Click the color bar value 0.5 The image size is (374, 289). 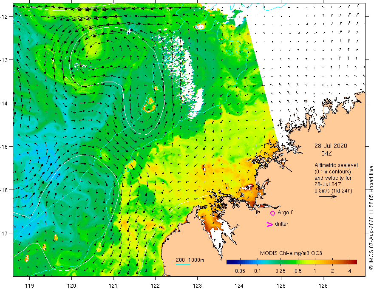[x=298, y=271]
